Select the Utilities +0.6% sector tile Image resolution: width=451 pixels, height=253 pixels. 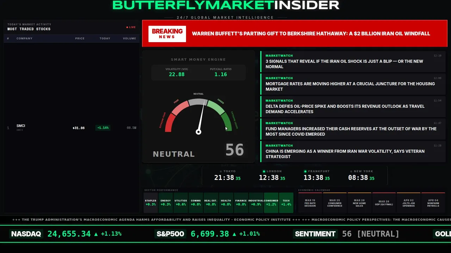pos(181,203)
